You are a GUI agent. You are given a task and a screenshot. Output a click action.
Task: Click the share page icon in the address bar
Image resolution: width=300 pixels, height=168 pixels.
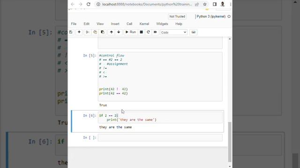pyautogui.click(x=197, y=4)
